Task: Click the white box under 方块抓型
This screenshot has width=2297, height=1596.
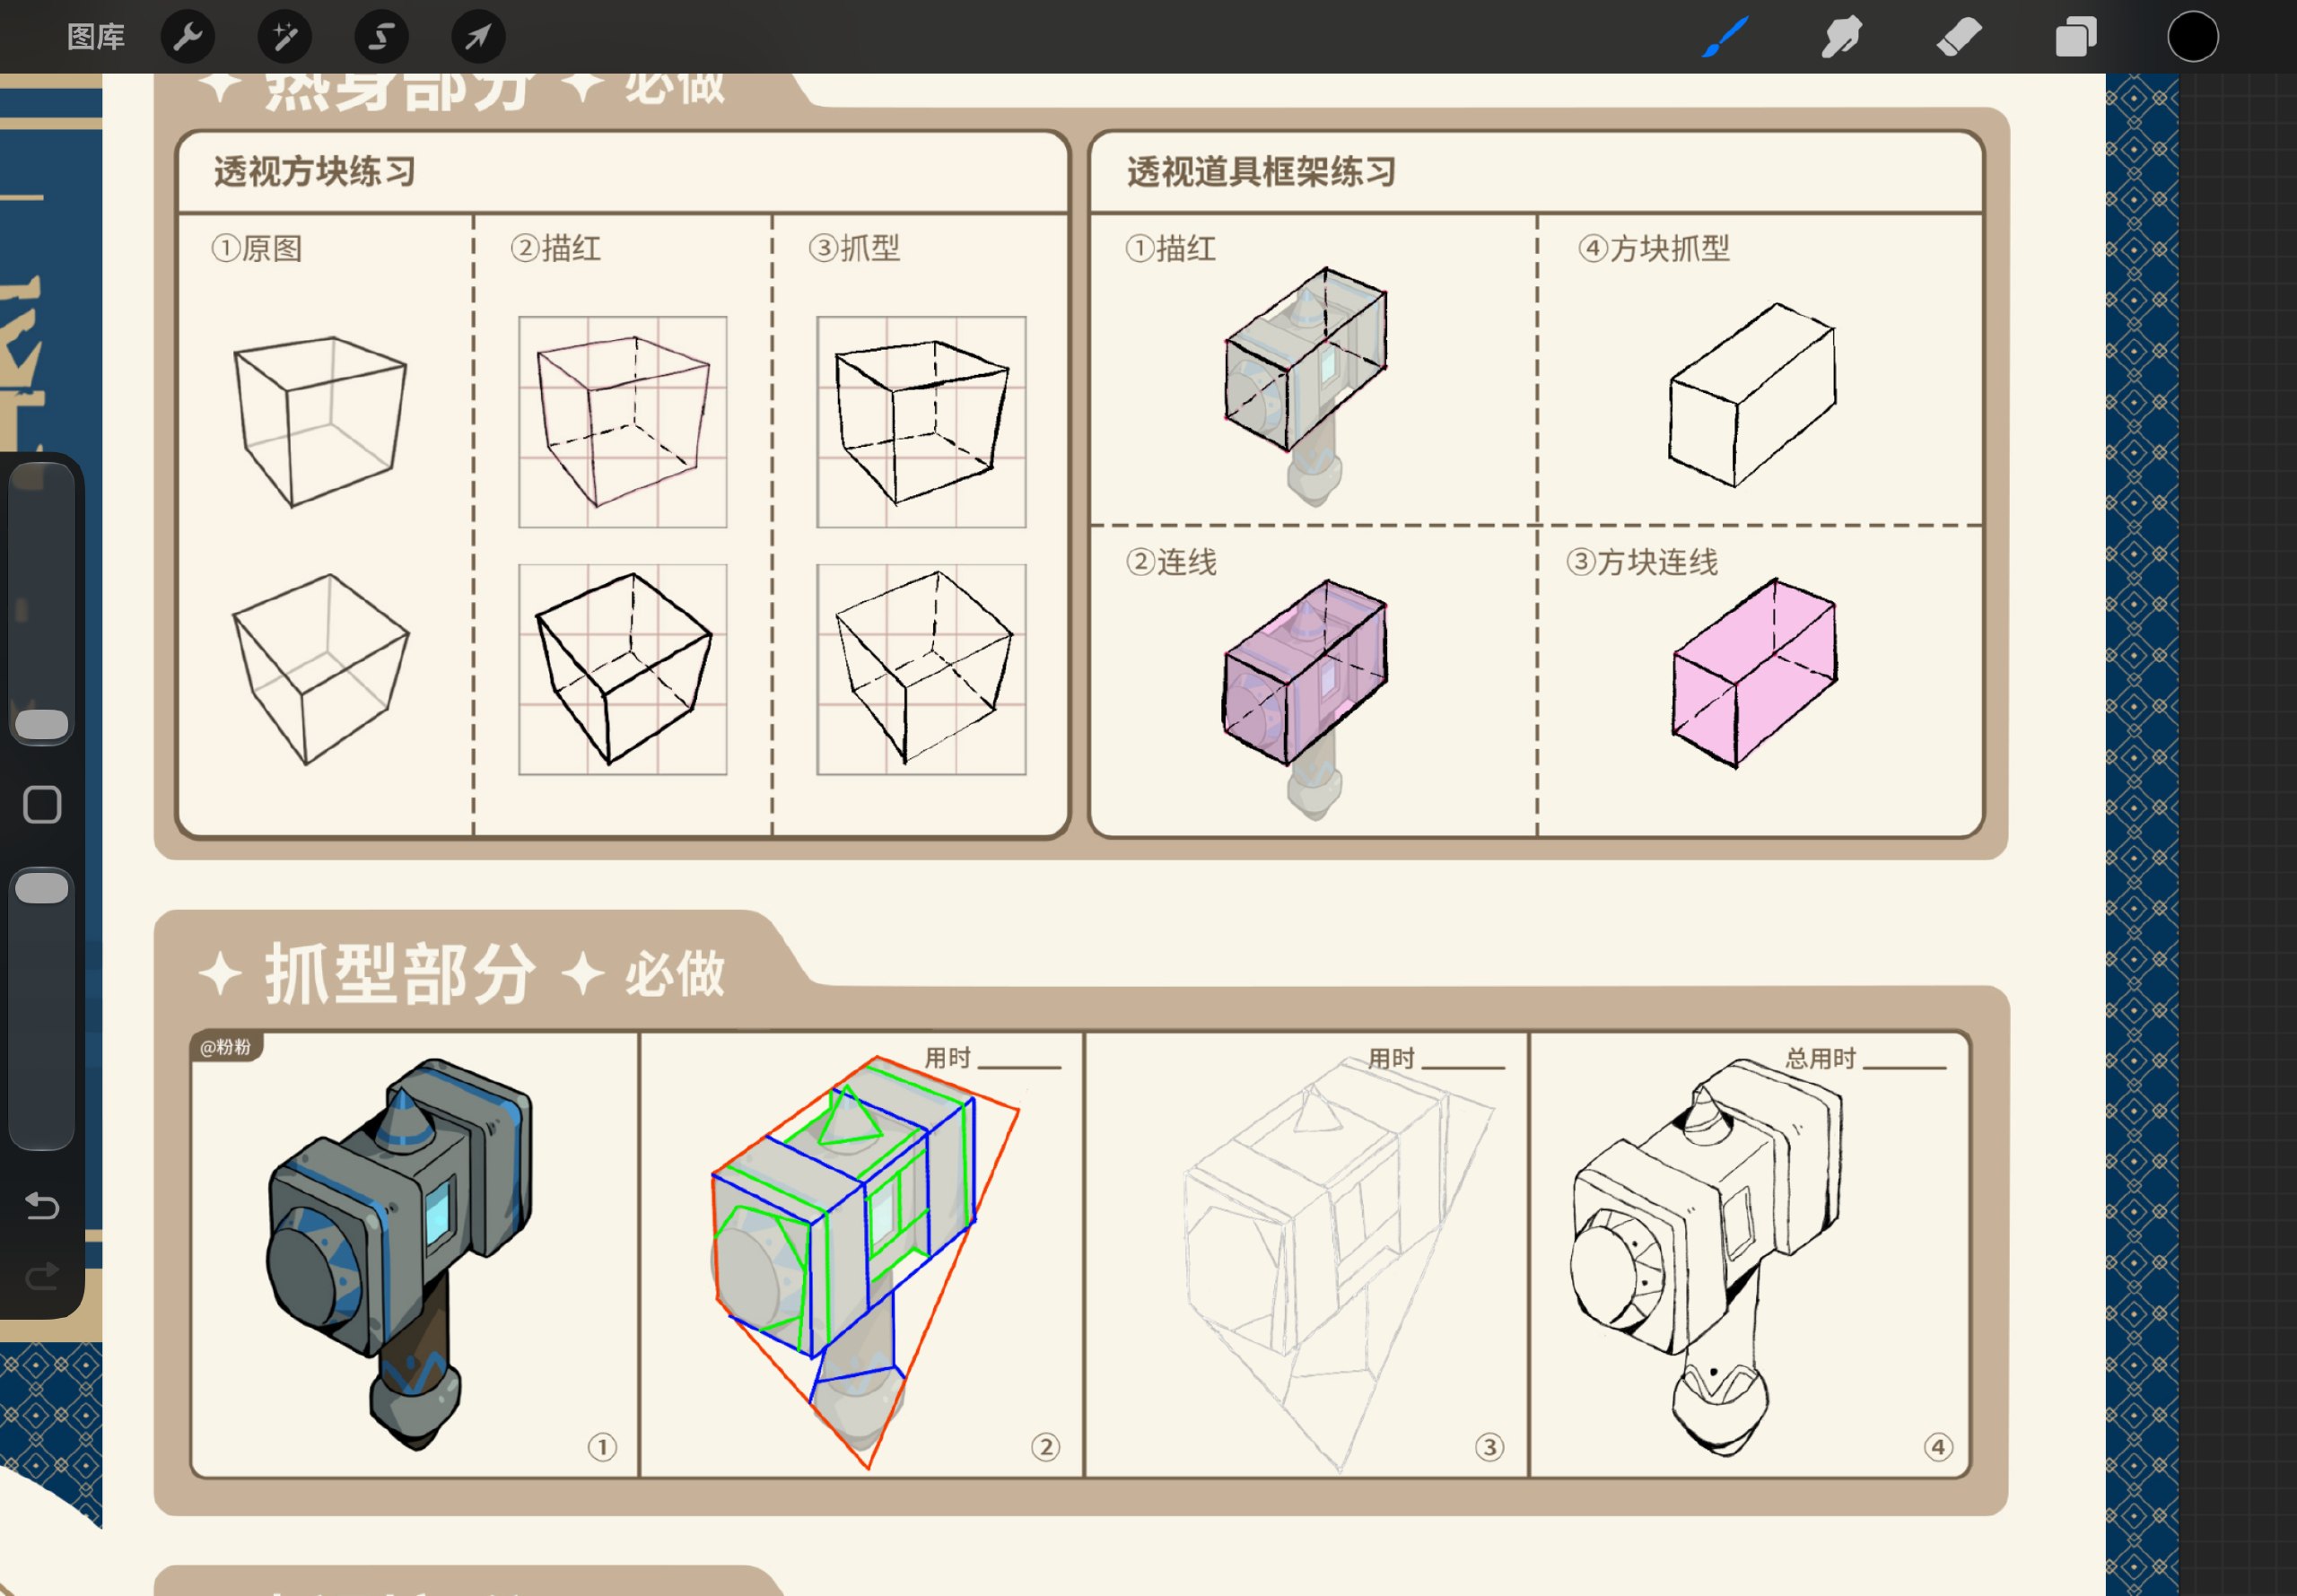Action: tap(1752, 395)
